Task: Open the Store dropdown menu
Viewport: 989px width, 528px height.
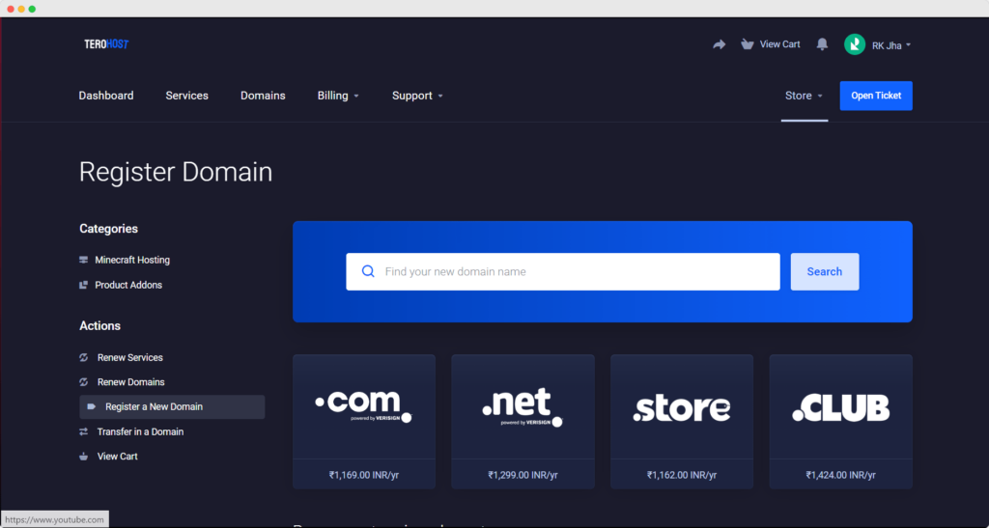Action: (804, 96)
